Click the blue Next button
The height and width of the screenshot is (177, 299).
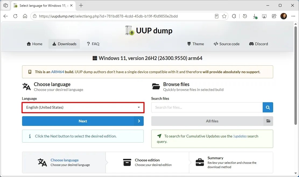click(83, 121)
